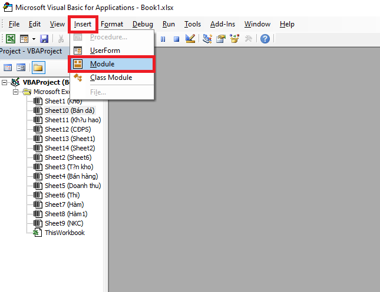This screenshot has height=292, width=380.
Task: Collapse the VBAProject tree node
Action: [x=4, y=83]
